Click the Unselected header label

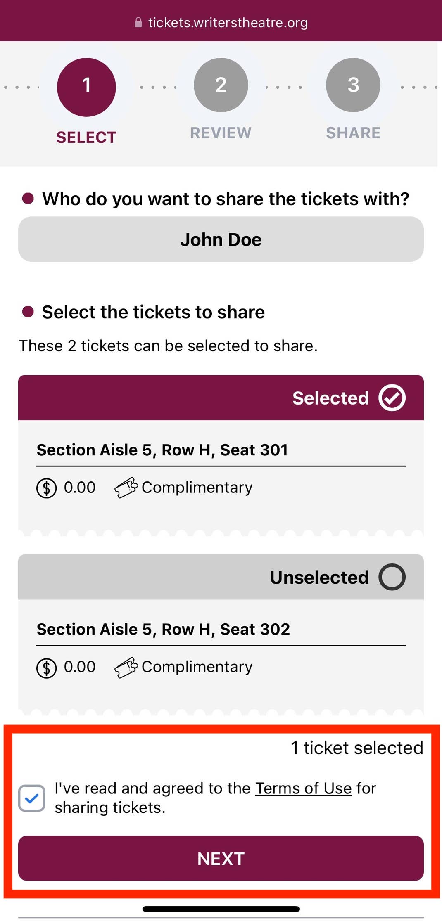point(319,577)
